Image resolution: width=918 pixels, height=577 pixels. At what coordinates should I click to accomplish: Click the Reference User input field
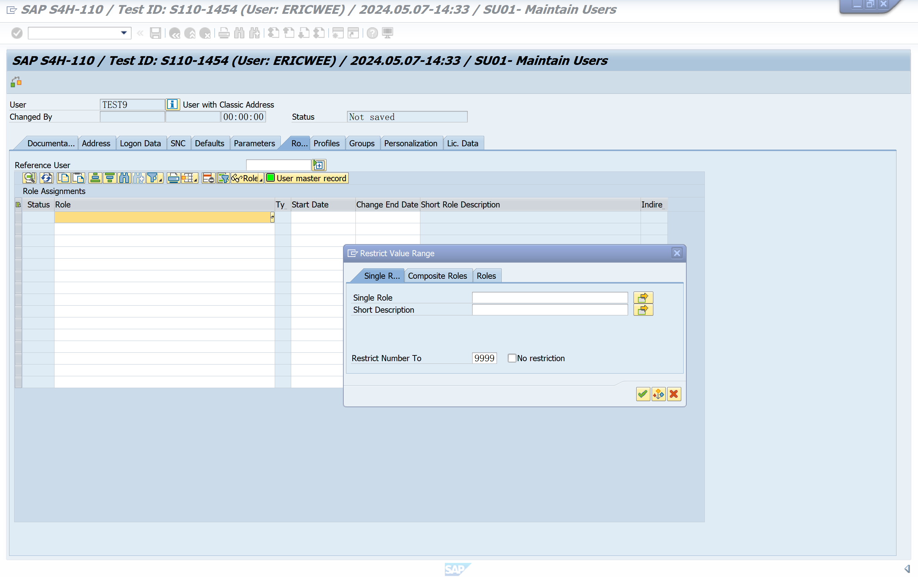coord(278,165)
